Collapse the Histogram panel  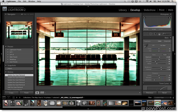(x=170, y=14)
